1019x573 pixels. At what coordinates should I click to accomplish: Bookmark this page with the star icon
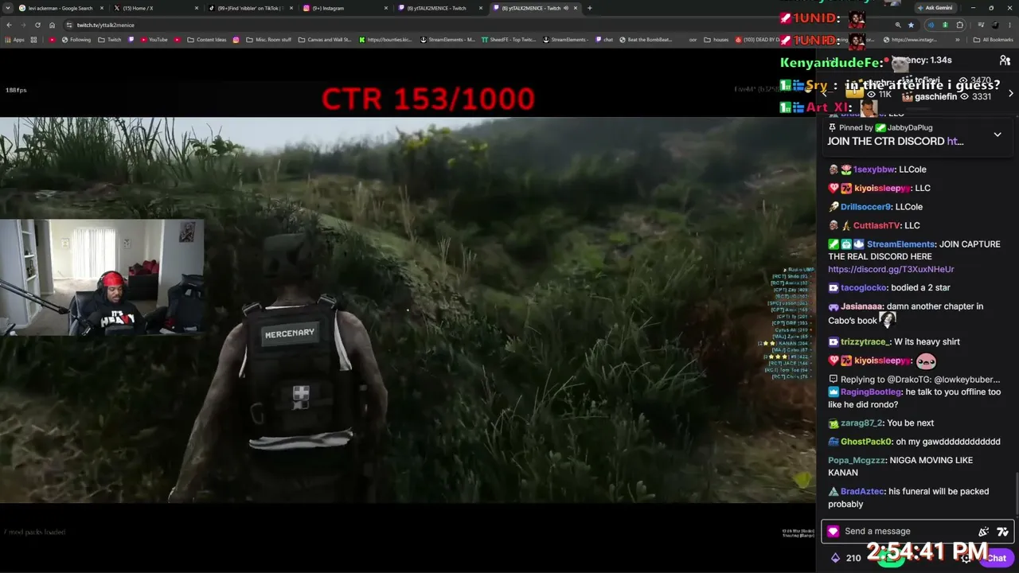912,25
